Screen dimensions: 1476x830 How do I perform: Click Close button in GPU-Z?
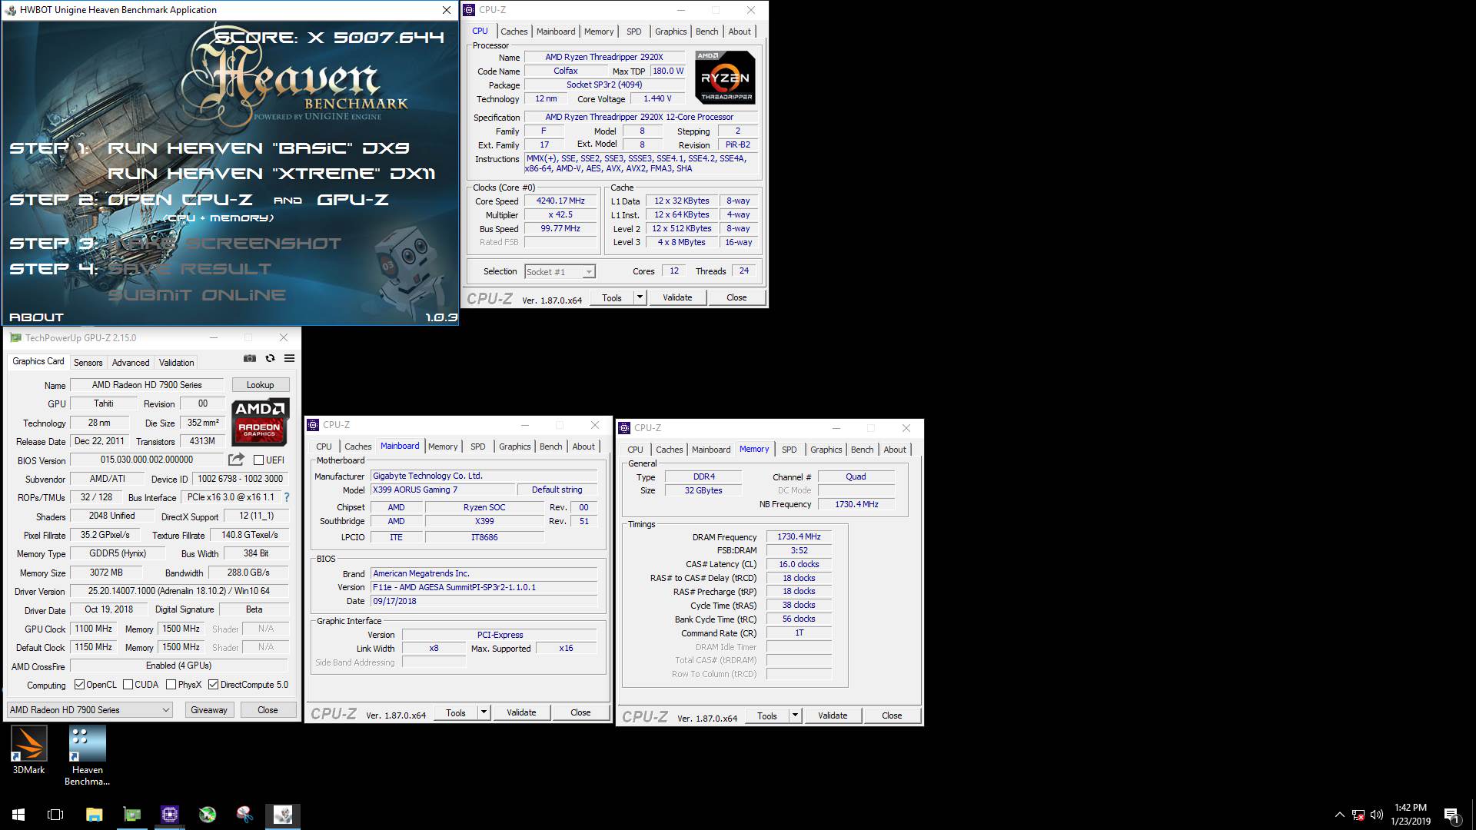pyautogui.click(x=268, y=710)
